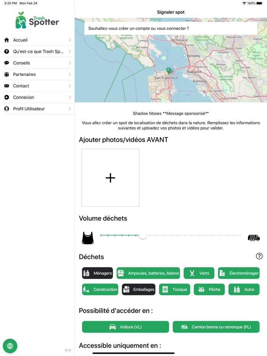267x356 pixels.
Task: Click the 3:25 PM clock
Action: [x=10, y=3]
